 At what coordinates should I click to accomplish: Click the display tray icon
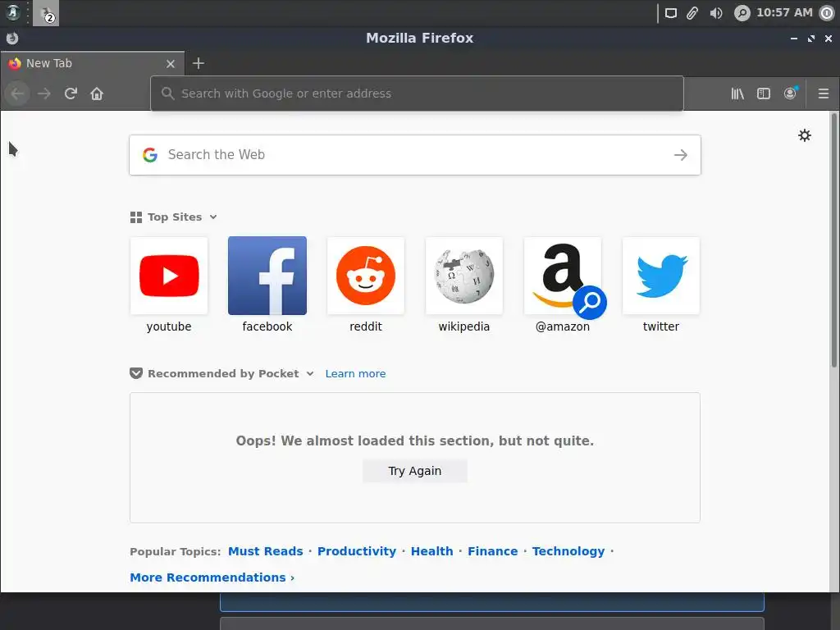coord(671,13)
